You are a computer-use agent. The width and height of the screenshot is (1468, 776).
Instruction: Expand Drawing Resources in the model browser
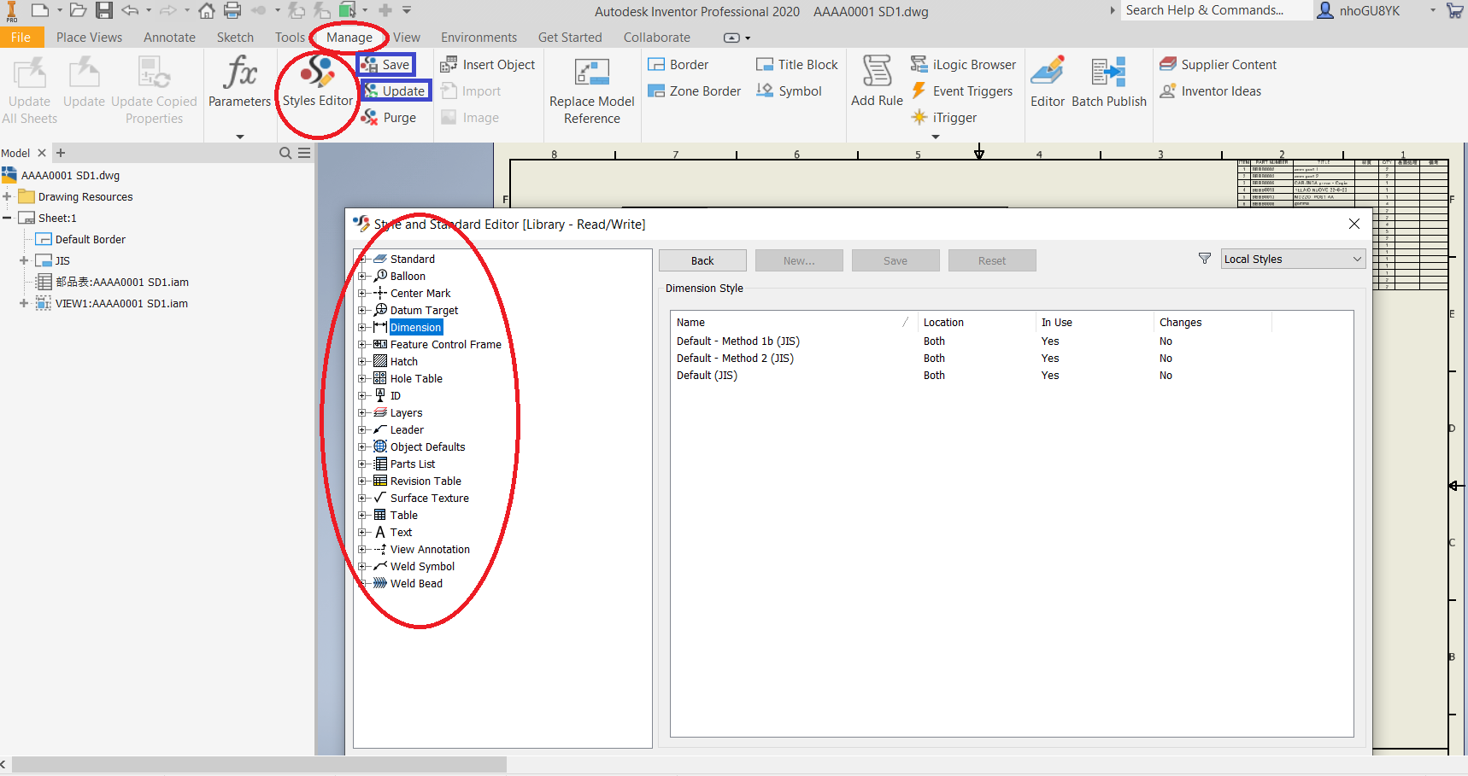[x=9, y=196]
